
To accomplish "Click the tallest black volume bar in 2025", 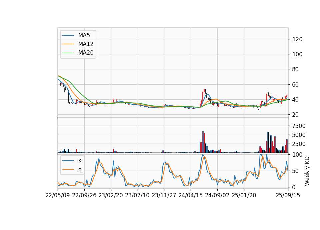I will coord(268,142).
